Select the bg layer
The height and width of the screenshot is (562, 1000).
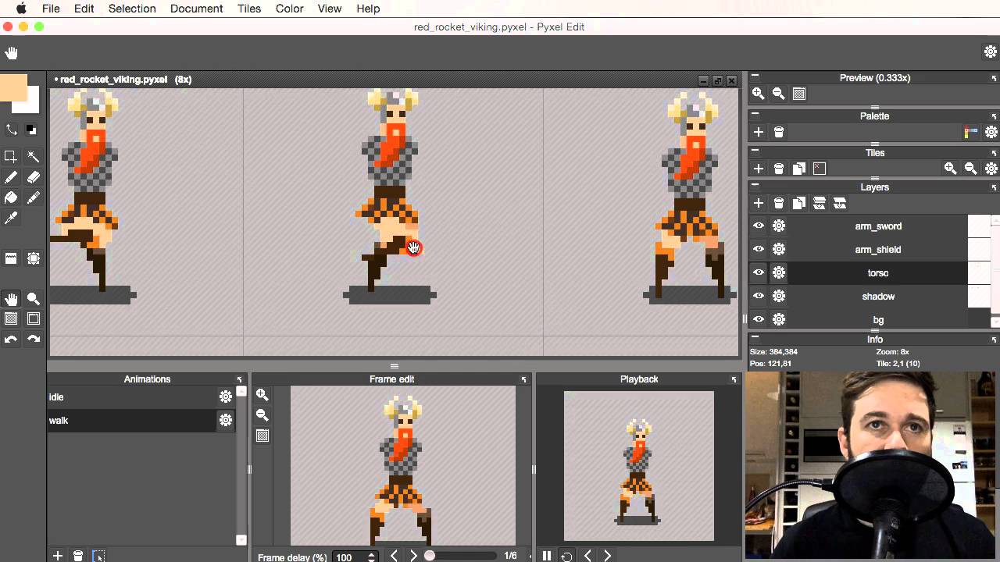click(878, 319)
